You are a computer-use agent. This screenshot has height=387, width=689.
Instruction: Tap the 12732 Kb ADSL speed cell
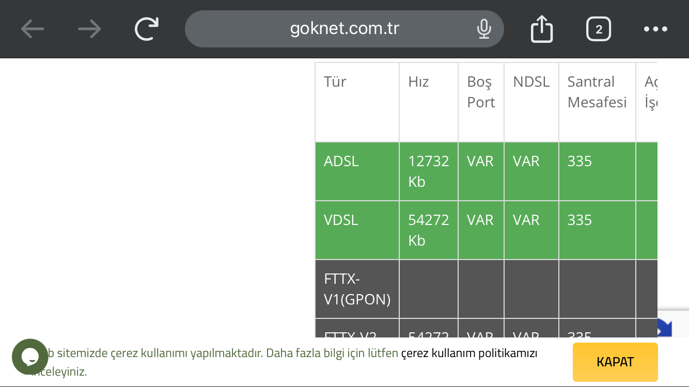tap(428, 171)
